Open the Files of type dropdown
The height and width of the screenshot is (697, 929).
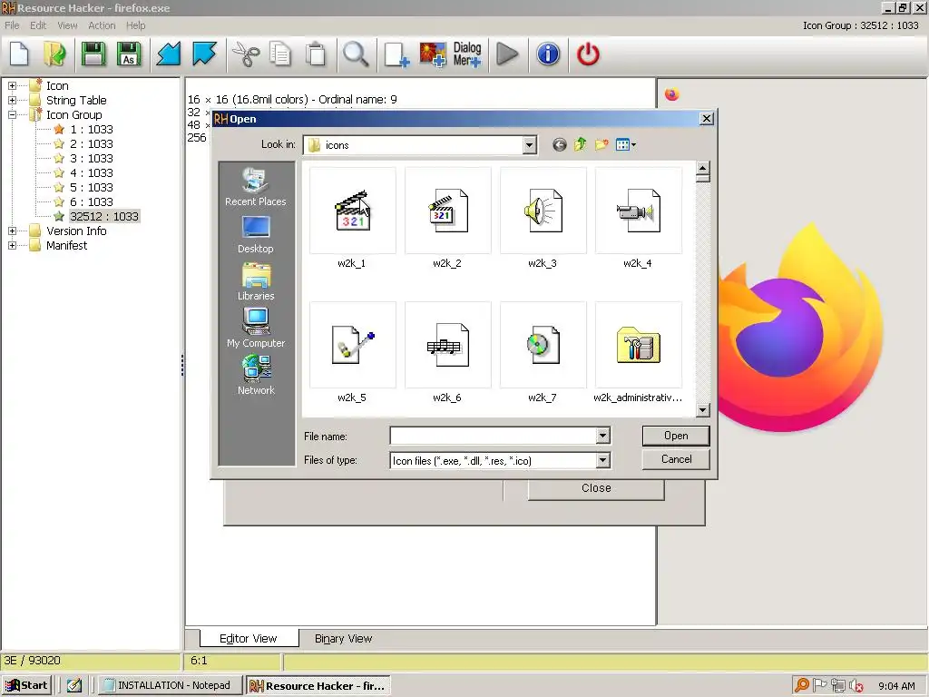(x=602, y=460)
